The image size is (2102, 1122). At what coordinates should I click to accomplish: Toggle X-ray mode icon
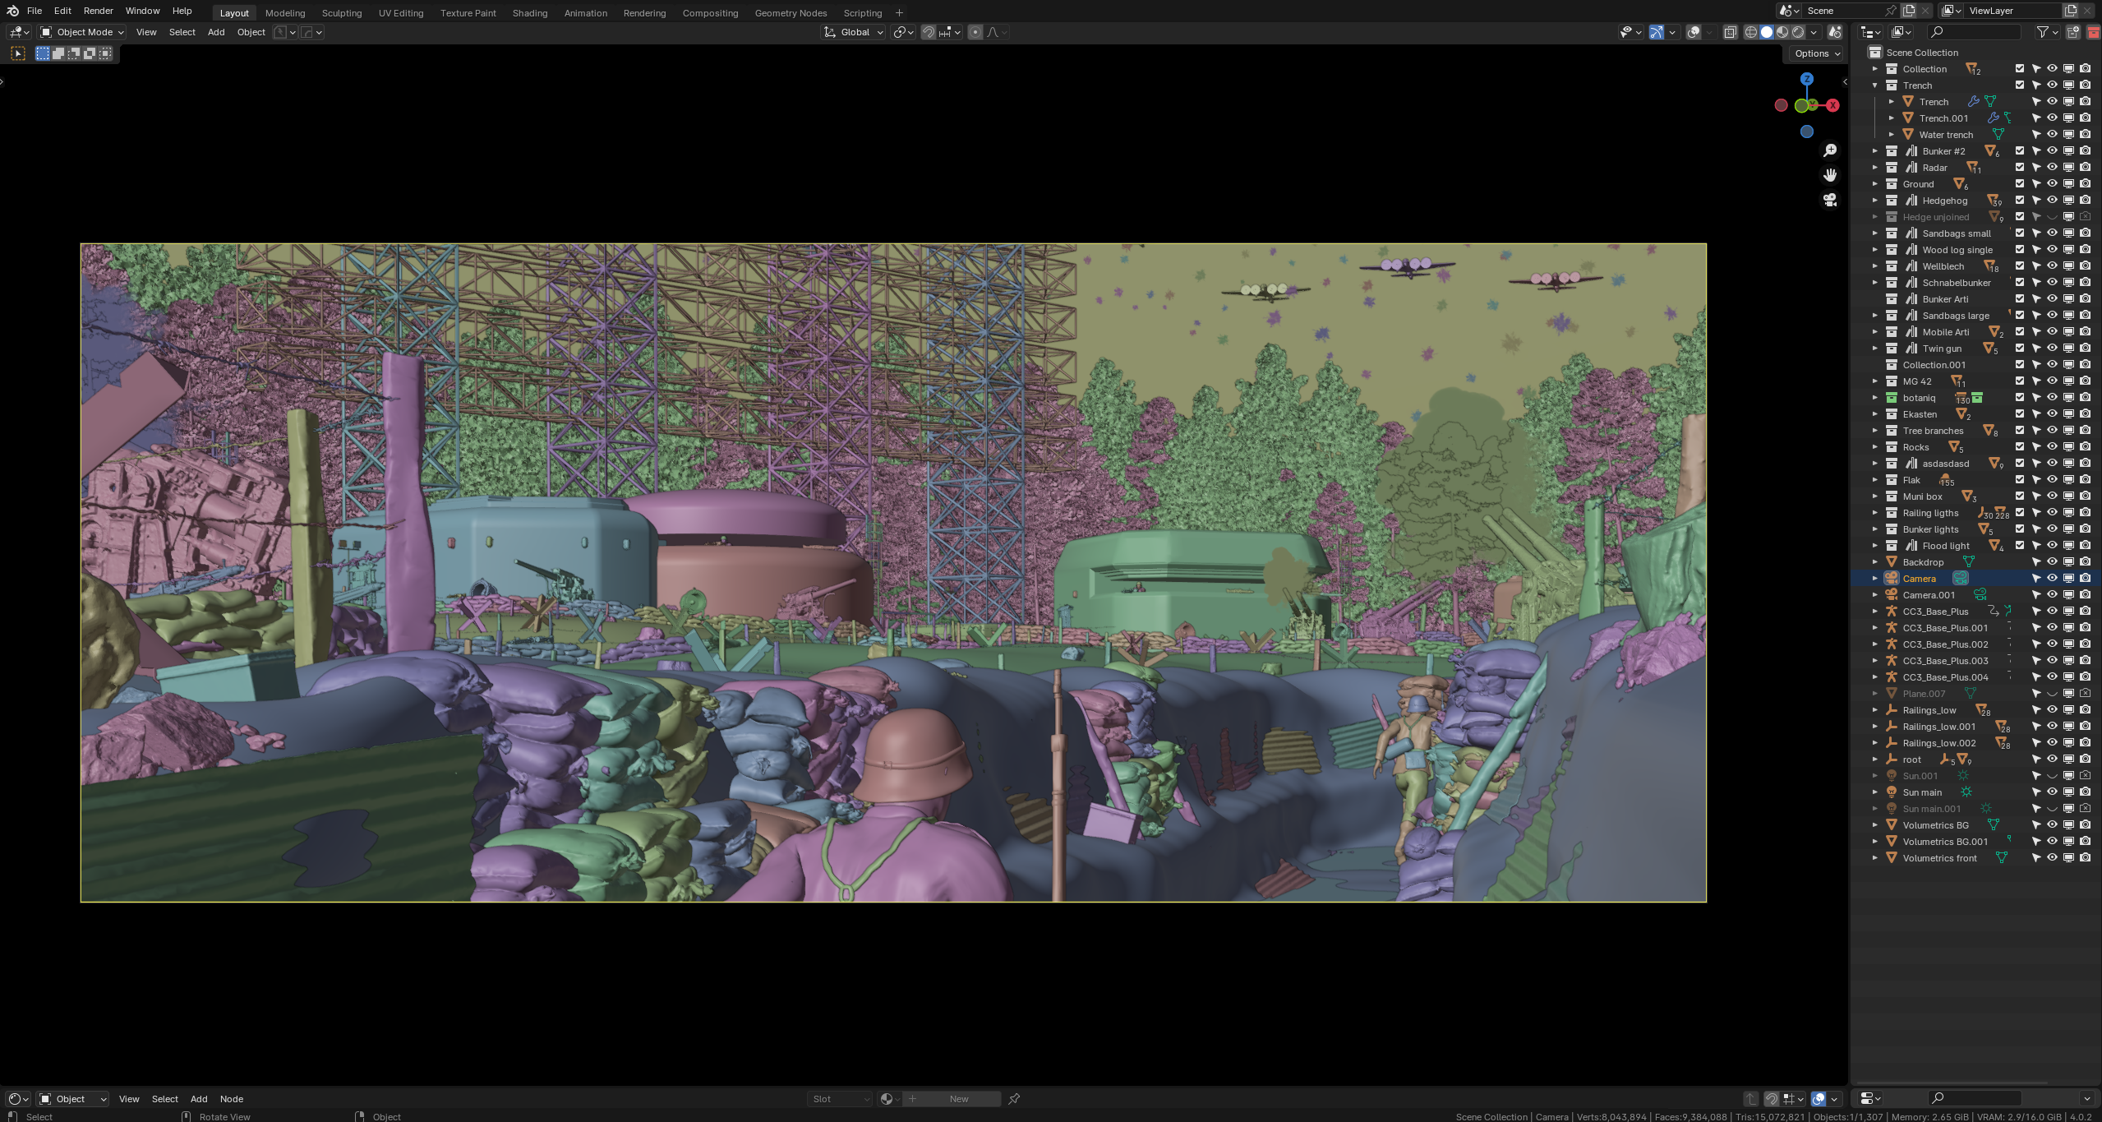tap(1730, 32)
